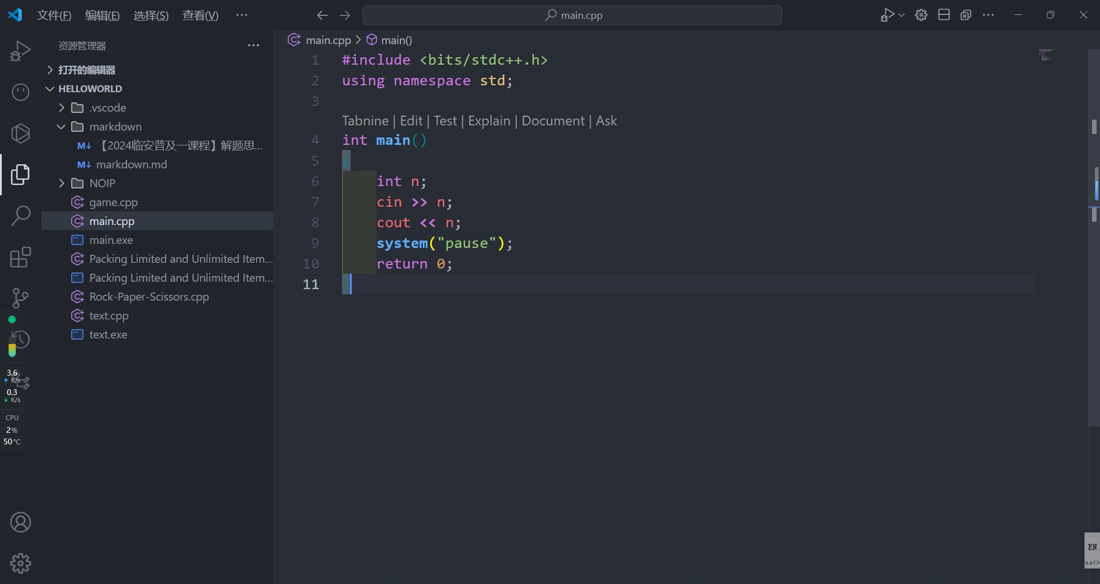
Task: Click the Accounts icon in activity bar
Action: click(21, 522)
